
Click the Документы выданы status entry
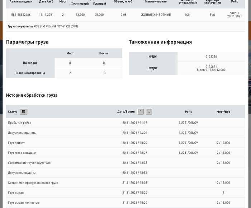point(22,173)
